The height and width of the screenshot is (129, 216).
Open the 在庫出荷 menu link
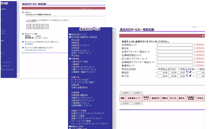pos(75,85)
